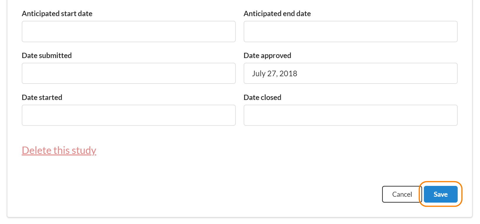480x224 pixels.
Task: Click the "July 27, 2018" date value
Action: [275, 74]
